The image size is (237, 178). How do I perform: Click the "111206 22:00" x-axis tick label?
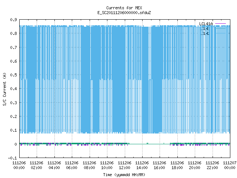(x=212, y=165)
